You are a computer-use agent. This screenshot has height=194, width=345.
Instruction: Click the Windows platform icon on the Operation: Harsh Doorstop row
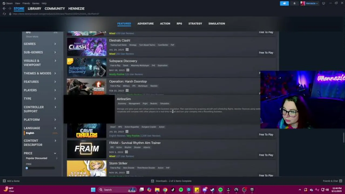[127, 91]
